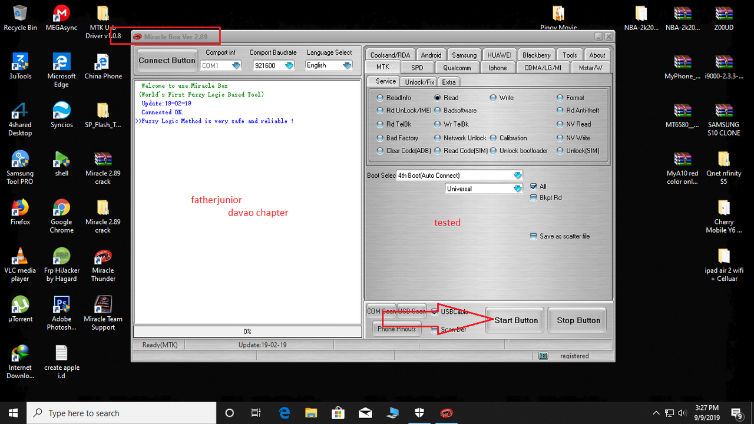Viewport: 754px width, 424px height.
Task: Open File Explorer from the taskbar
Action: coord(311,413)
